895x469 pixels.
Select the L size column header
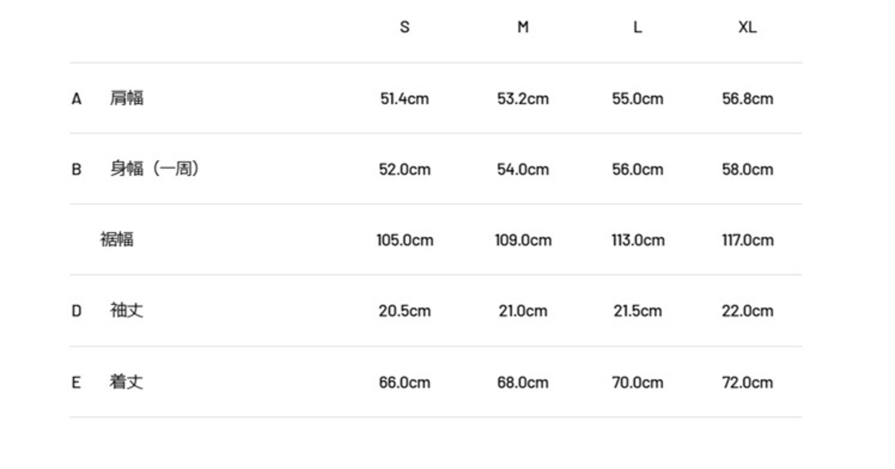coord(637,27)
